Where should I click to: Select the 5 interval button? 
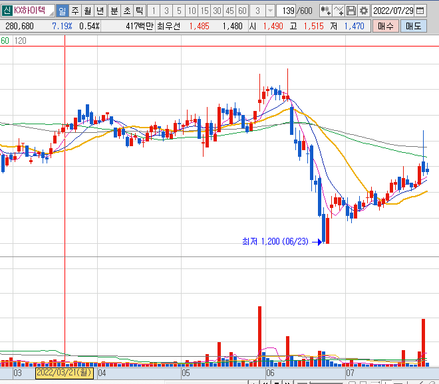[179, 11]
